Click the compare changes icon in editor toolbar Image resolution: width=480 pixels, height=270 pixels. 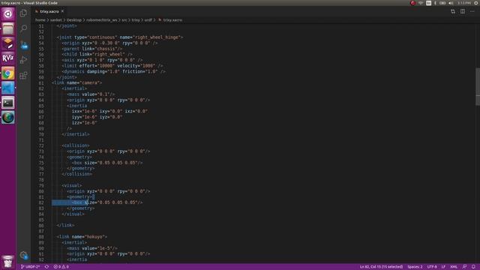tap(453, 11)
